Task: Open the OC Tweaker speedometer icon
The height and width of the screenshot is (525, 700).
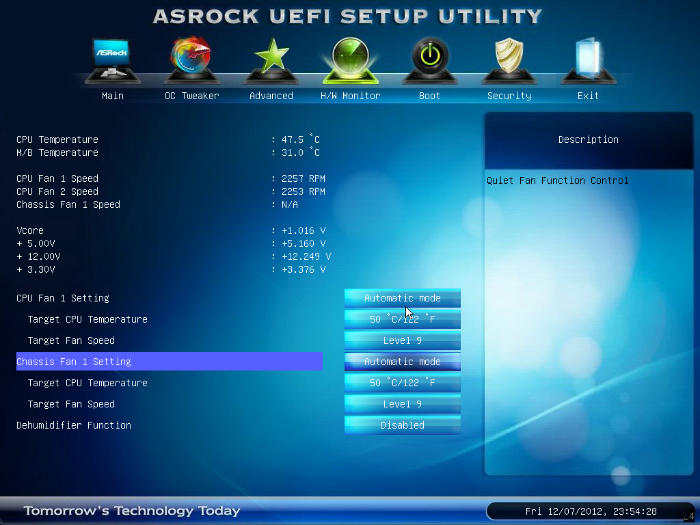Action: tap(191, 60)
